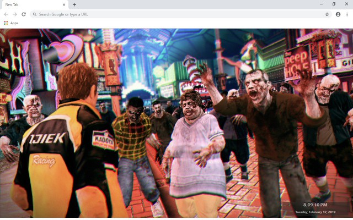Open the user profile avatar icon
The image size is (353, 220).
(x=338, y=14)
